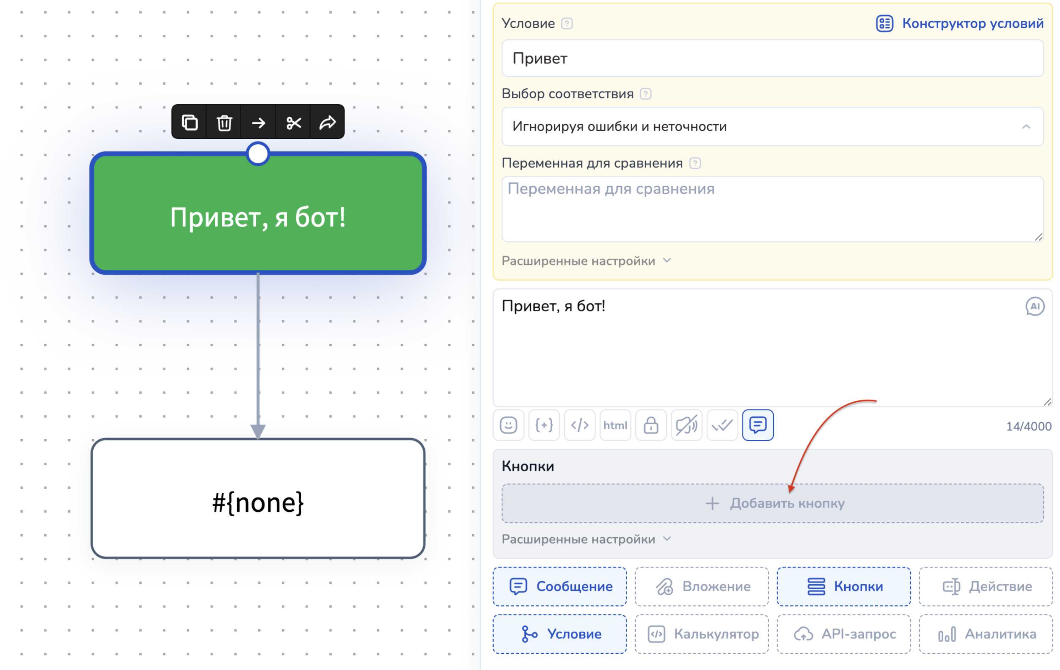The height and width of the screenshot is (670, 1060).
Task: Click the green Привет, я бот! block
Action: click(x=258, y=214)
